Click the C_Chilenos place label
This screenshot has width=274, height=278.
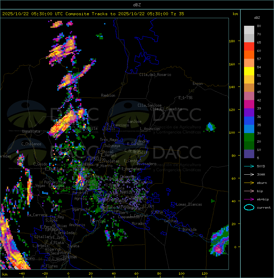pyautogui.click(x=31, y=144)
